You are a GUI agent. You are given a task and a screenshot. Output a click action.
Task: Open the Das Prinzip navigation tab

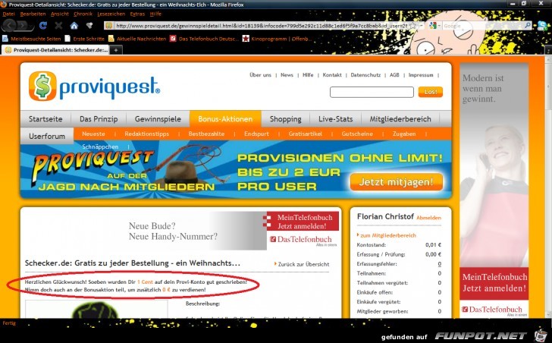pyautogui.click(x=99, y=119)
